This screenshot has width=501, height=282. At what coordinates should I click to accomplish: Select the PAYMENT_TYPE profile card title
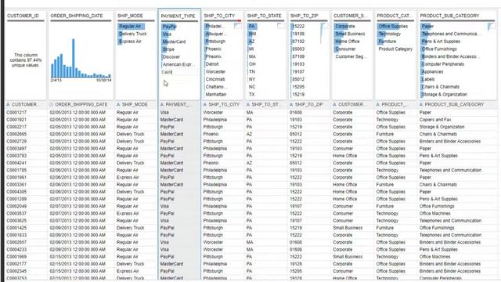pyautogui.click(x=178, y=16)
